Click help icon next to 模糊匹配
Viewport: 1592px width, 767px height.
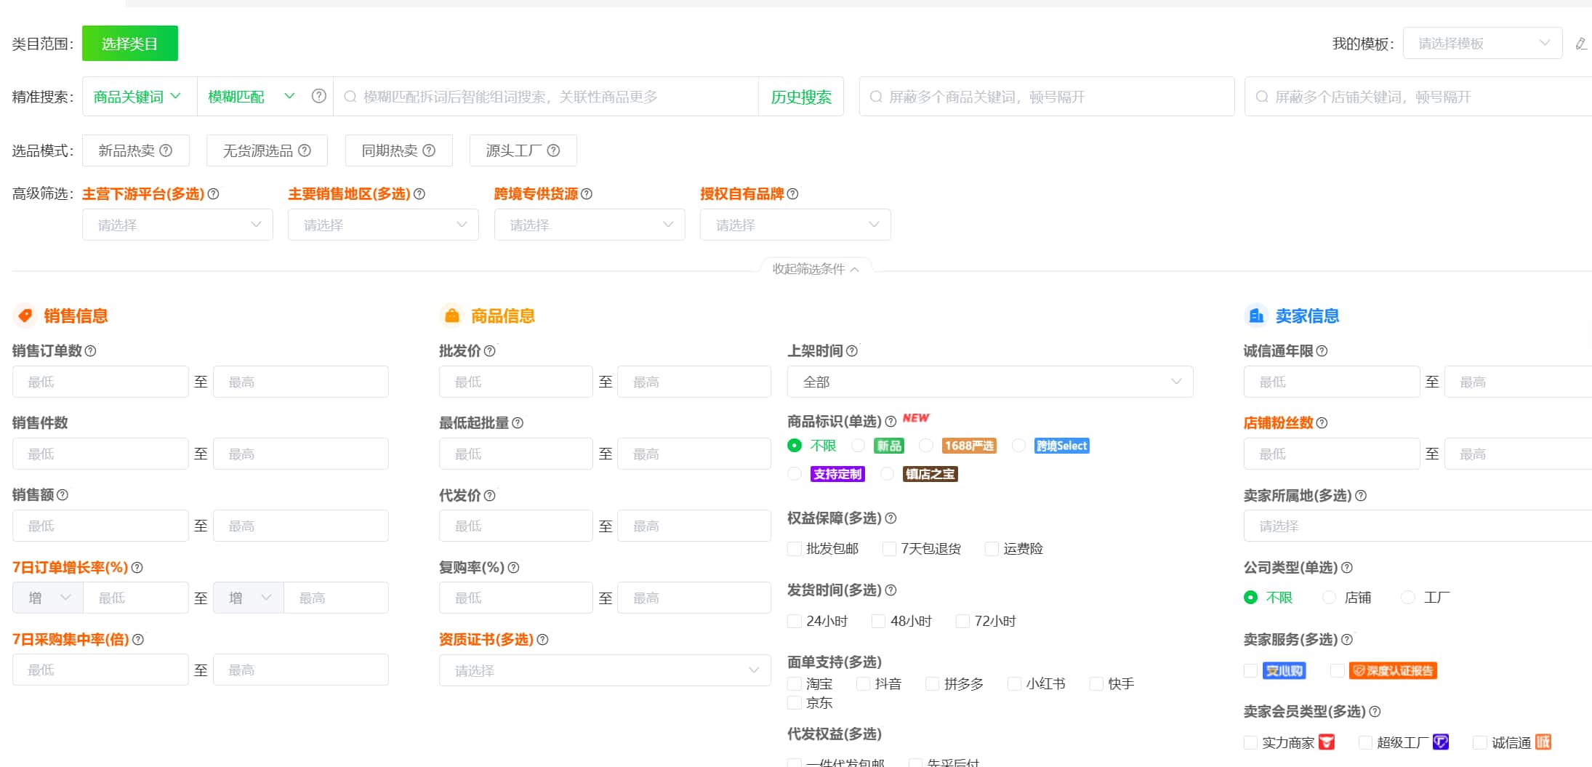click(318, 96)
